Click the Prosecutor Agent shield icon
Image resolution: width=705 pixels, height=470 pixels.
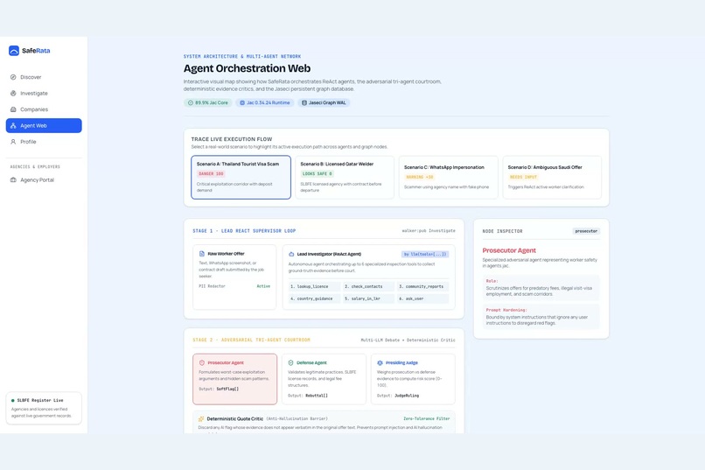(202, 363)
